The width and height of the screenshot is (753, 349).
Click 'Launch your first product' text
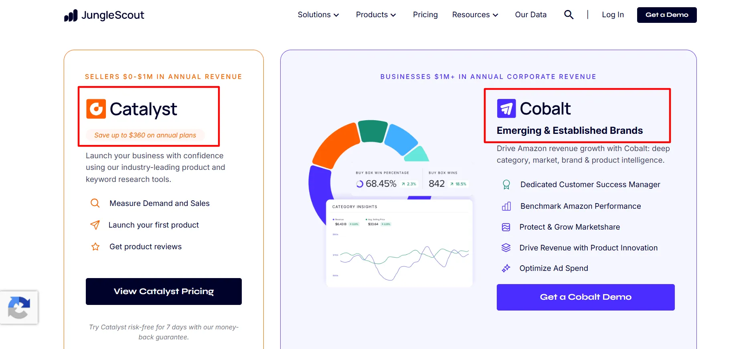tap(154, 225)
